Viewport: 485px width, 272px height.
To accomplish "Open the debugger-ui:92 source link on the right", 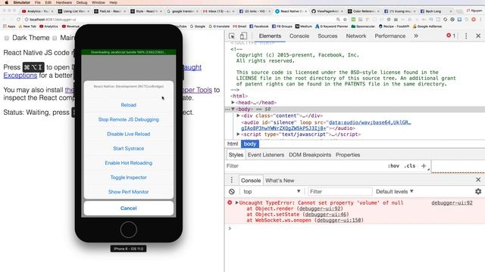I will pos(452,202).
